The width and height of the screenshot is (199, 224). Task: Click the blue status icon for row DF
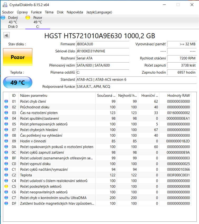click(6, 203)
